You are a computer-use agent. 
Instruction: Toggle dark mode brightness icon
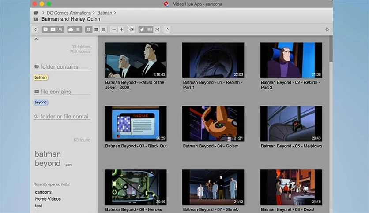(132, 29)
